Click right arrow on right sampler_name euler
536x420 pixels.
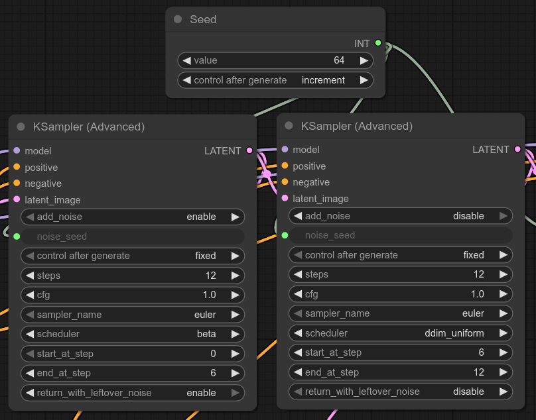click(503, 313)
